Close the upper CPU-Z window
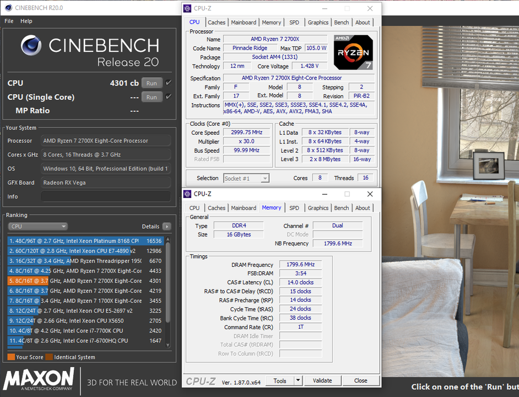 370,8
